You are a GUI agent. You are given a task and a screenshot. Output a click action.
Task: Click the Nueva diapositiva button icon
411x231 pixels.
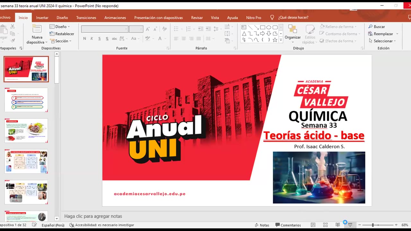tap(37, 29)
